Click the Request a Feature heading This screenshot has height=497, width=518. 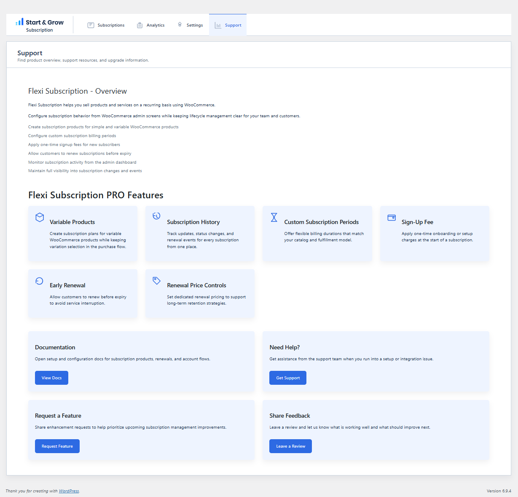[x=58, y=416]
